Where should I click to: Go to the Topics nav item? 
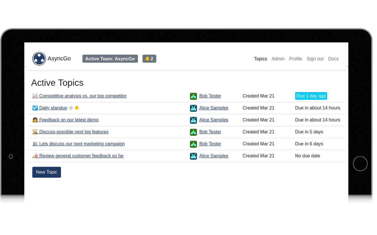(261, 59)
